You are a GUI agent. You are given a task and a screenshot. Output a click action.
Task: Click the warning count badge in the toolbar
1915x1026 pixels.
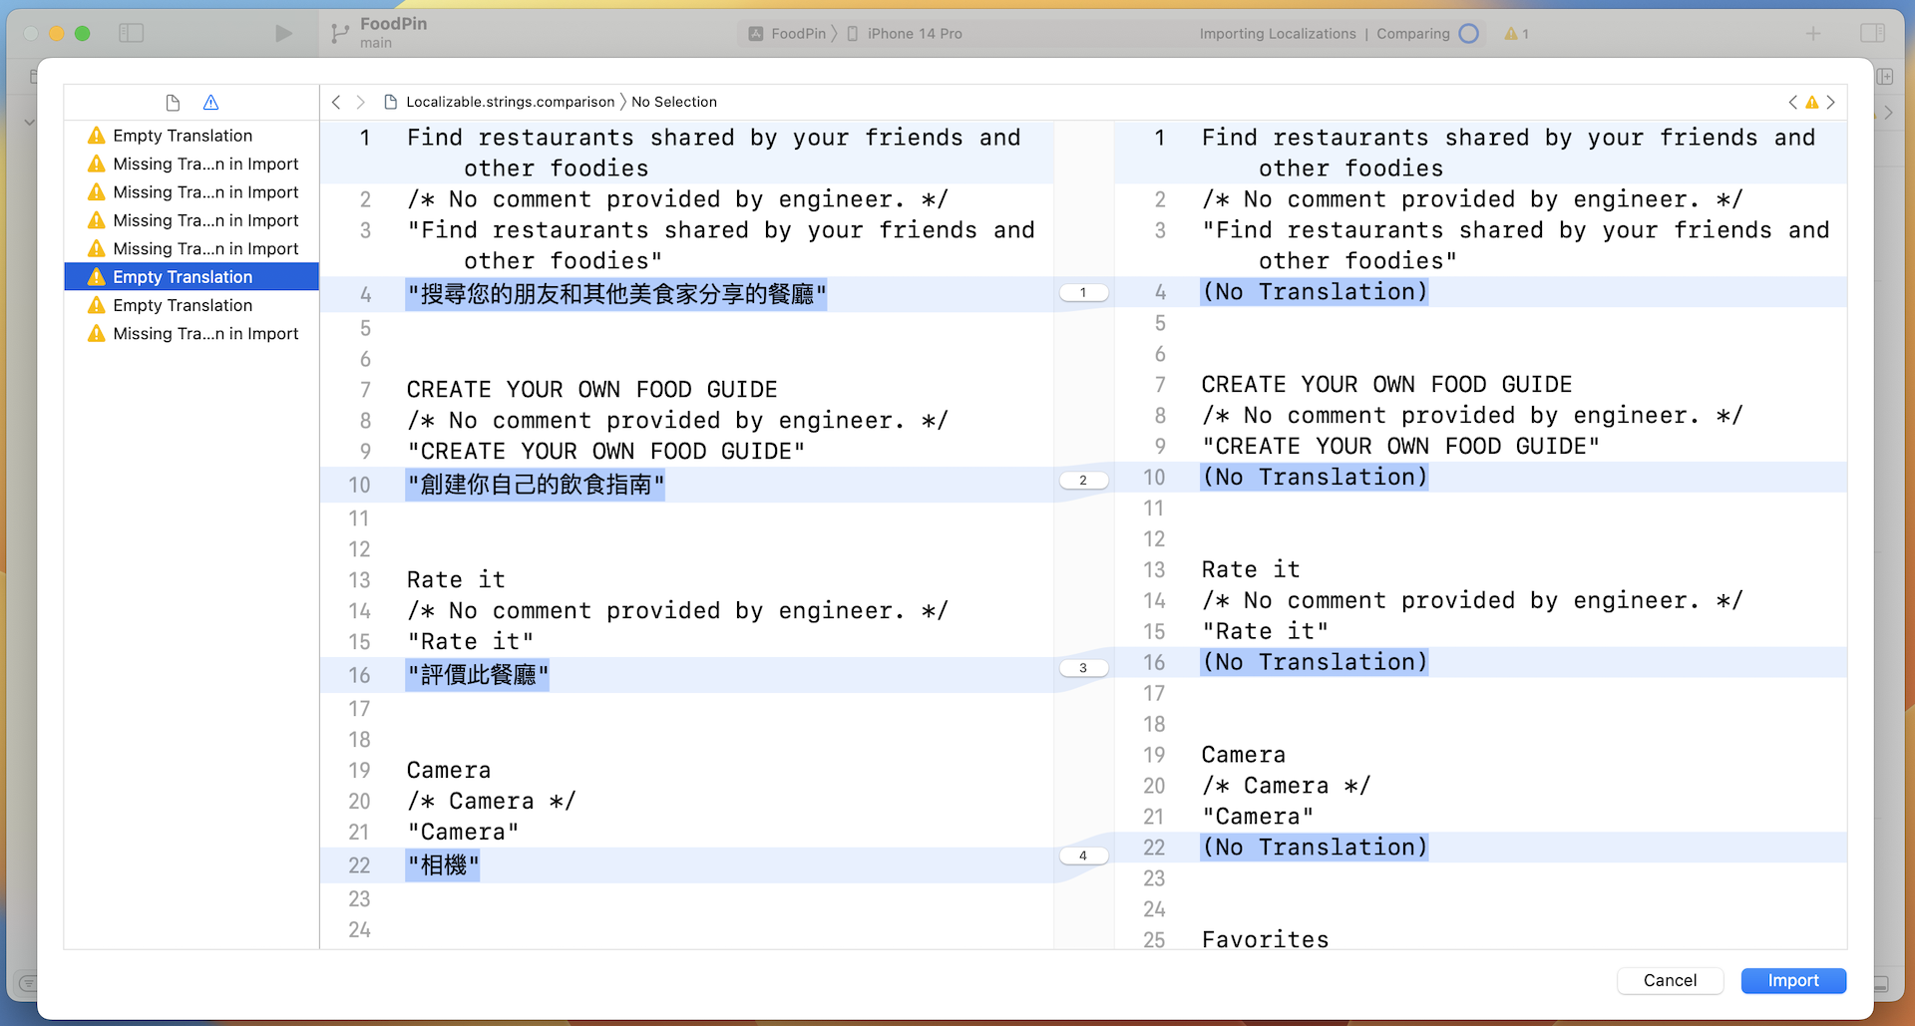1516,33
